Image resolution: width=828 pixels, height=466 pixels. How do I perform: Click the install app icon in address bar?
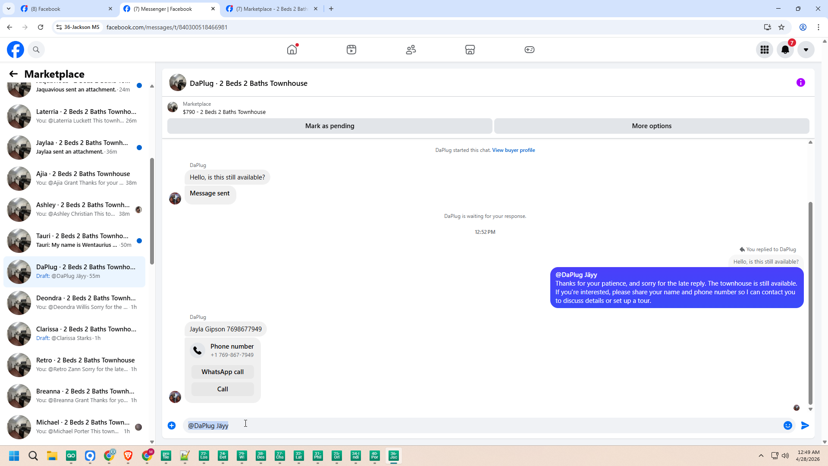(768, 27)
